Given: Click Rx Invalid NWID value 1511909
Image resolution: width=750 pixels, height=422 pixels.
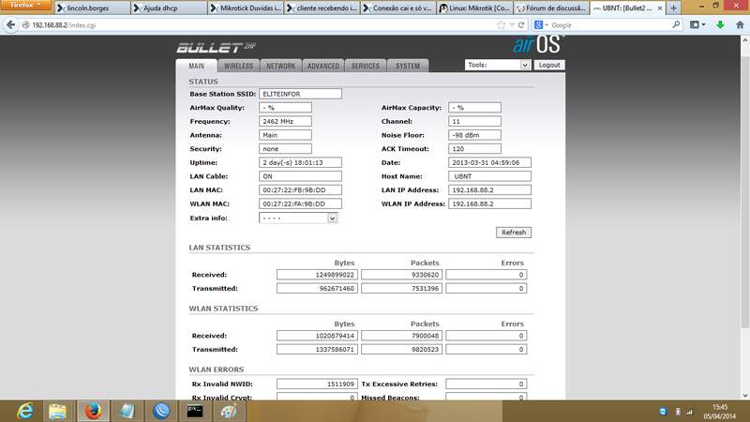Looking at the screenshot, I should (317, 384).
